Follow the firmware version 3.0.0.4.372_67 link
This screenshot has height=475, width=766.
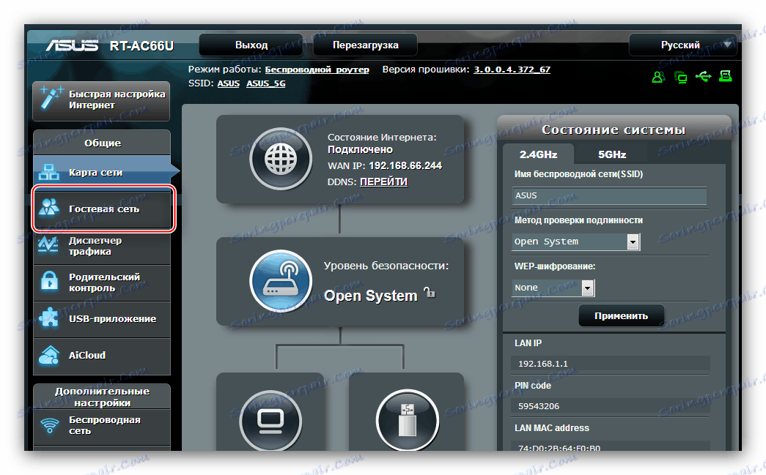pos(512,70)
